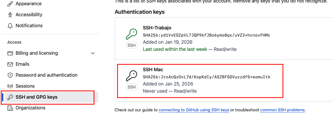Open the Appearance settings page
The width and height of the screenshot is (333, 116).
(29, 4)
